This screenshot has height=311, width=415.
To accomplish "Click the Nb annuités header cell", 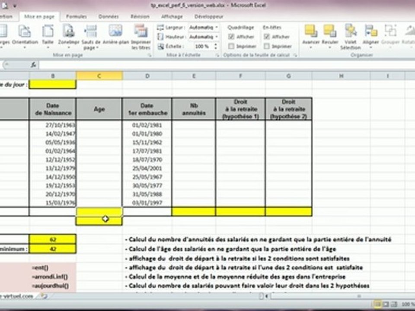I will (x=194, y=109).
